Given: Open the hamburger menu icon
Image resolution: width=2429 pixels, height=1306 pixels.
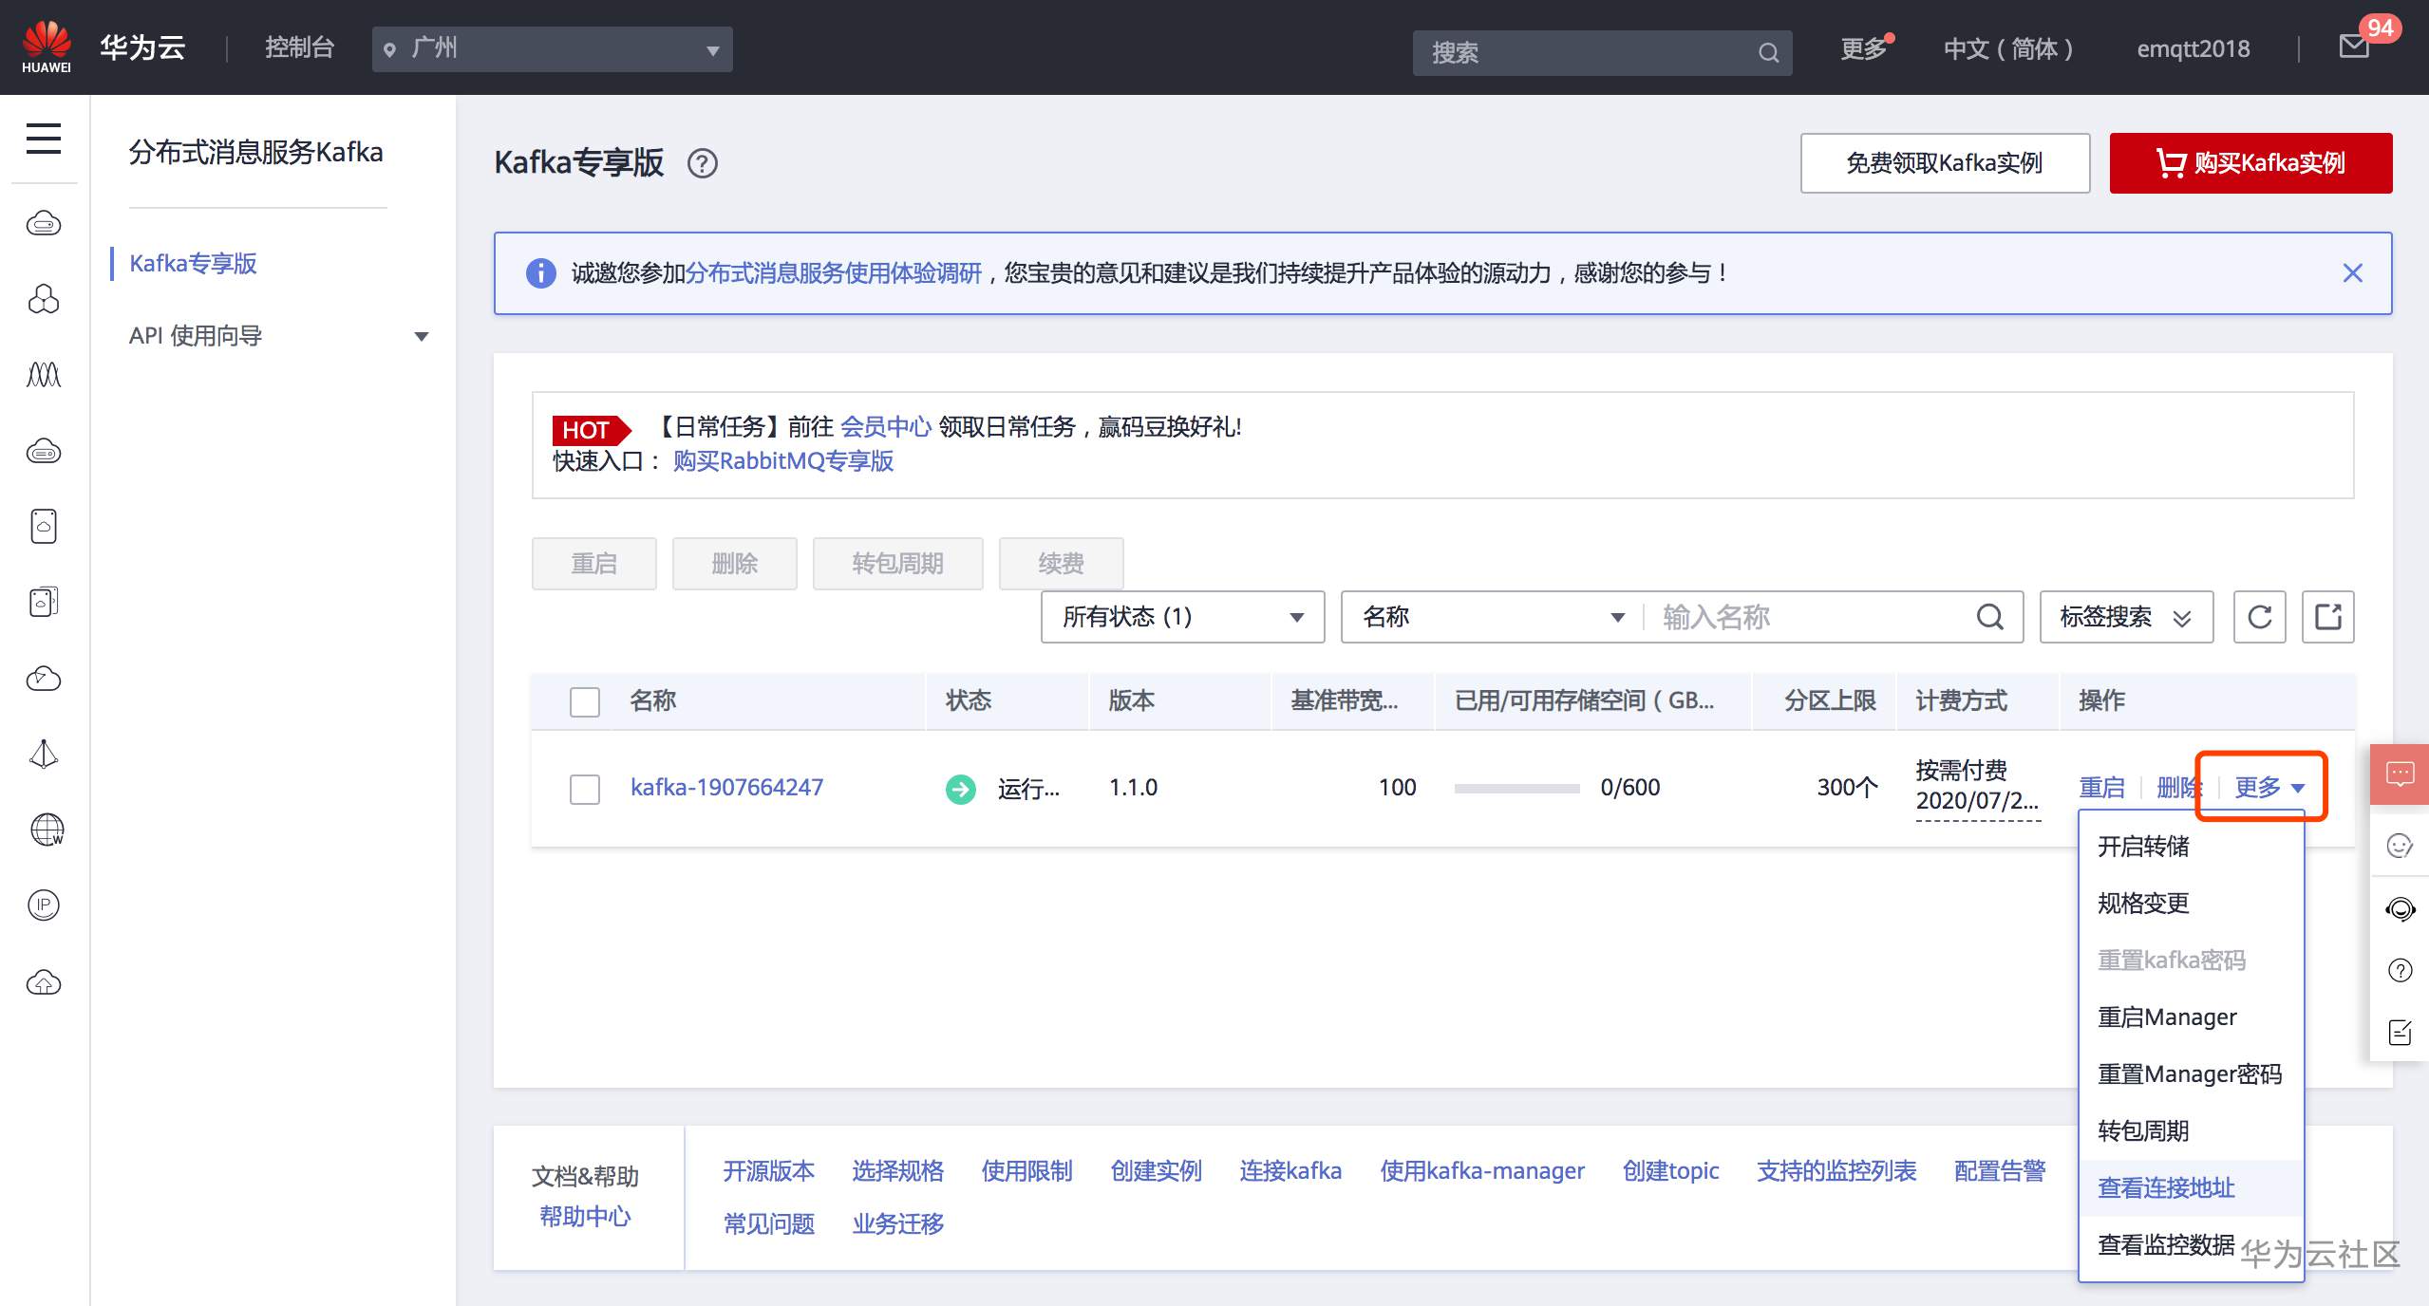Looking at the screenshot, I should click(x=44, y=139).
